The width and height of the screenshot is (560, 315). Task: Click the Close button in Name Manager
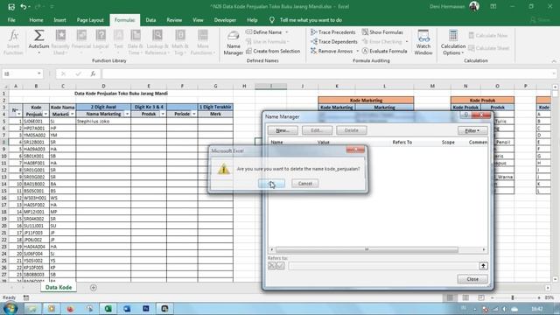[472, 279]
